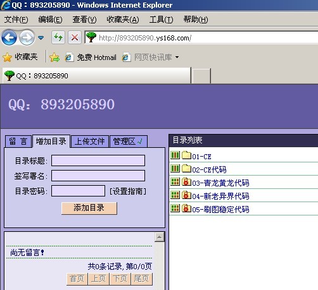Click the 目录标题 input field
The width and height of the screenshot is (318, 290).
98,160
